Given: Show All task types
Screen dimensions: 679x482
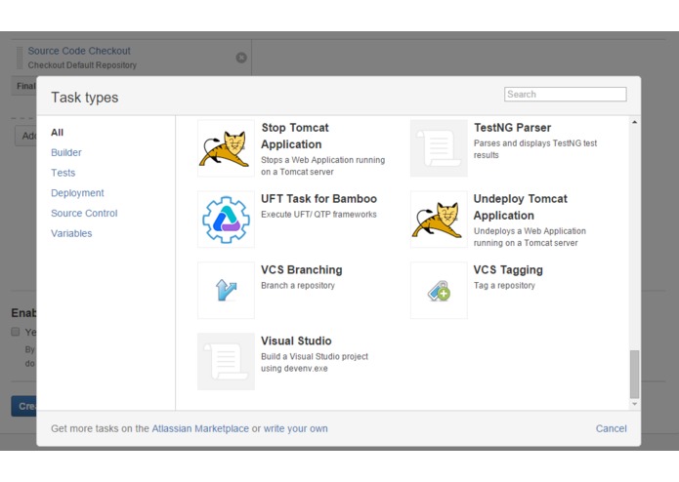Looking at the screenshot, I should pos(58,133).
